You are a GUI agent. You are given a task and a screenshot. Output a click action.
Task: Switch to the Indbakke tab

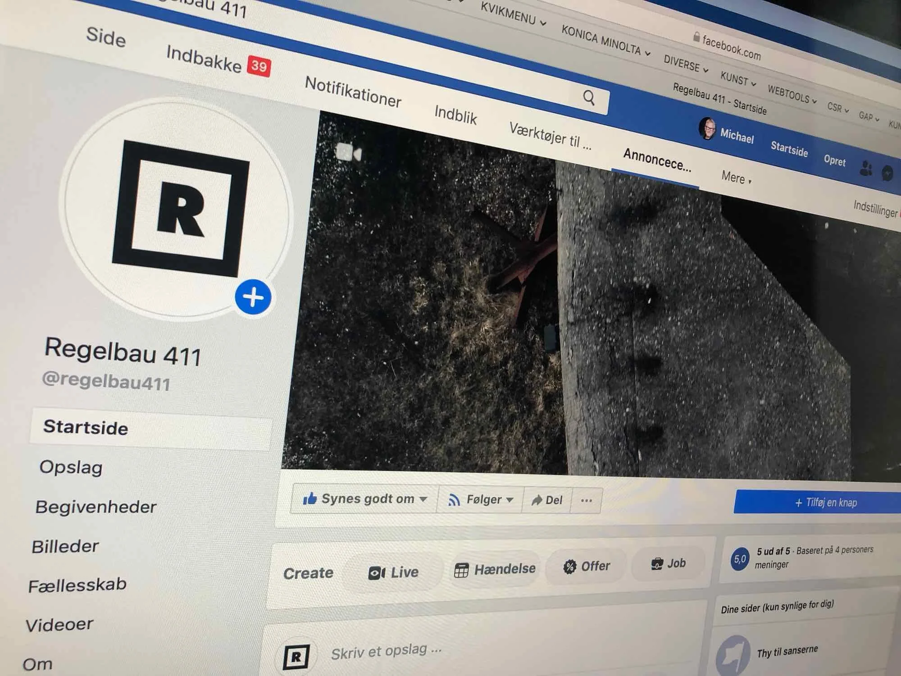point(204,60)
